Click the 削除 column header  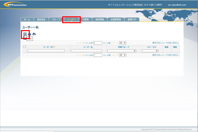[x=175, y=47]
